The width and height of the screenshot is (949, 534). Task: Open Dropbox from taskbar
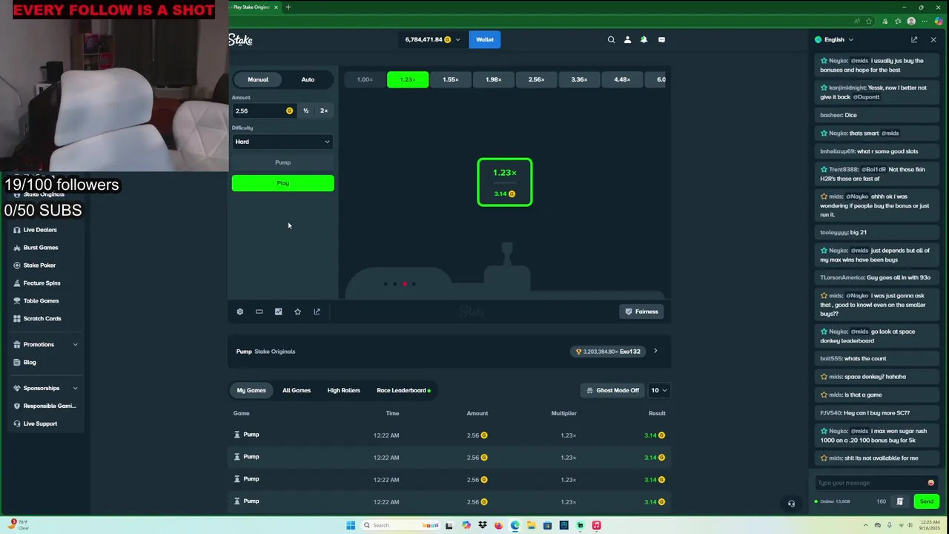point(482,525)
